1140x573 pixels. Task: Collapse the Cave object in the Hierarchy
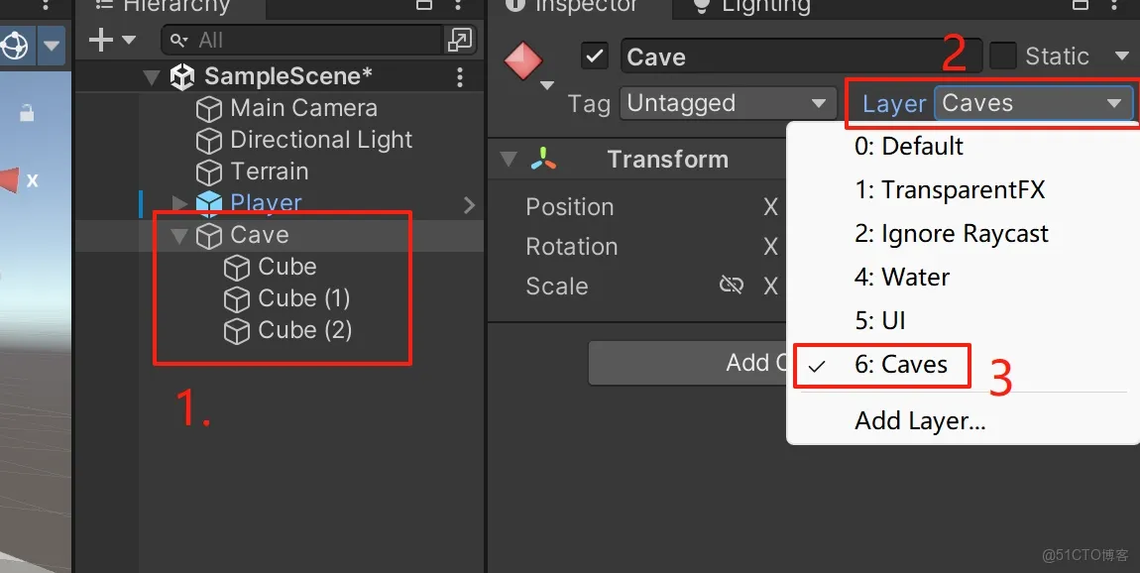coord(178,235)
